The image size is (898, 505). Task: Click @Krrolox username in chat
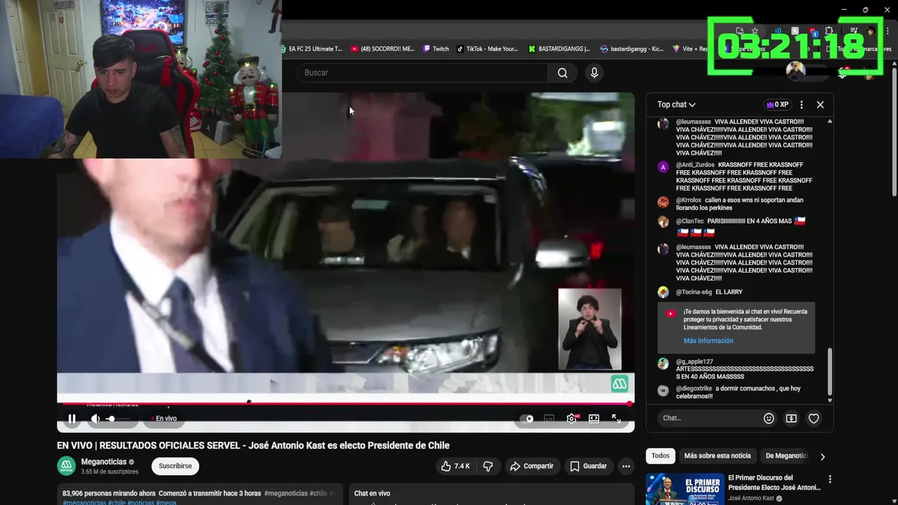(688, 200)
